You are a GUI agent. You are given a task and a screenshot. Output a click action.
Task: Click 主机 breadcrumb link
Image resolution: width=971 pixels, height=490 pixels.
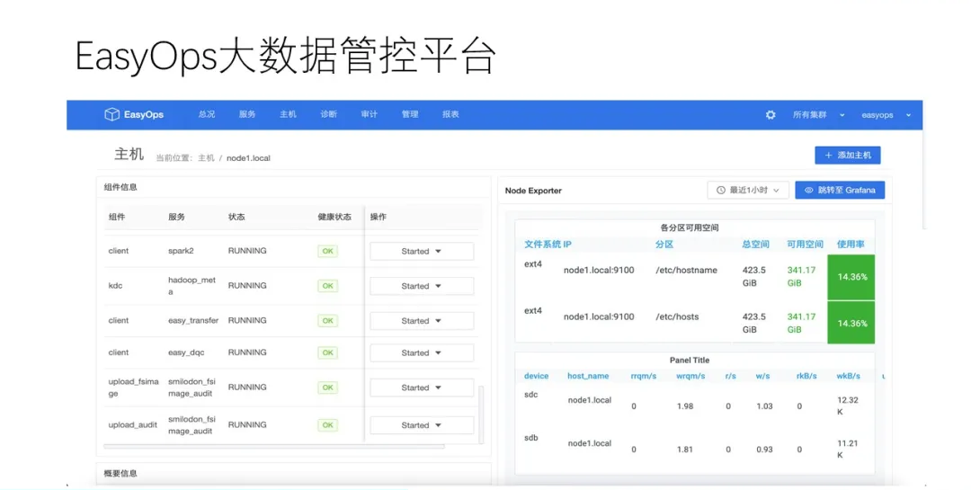pos(206,158)
